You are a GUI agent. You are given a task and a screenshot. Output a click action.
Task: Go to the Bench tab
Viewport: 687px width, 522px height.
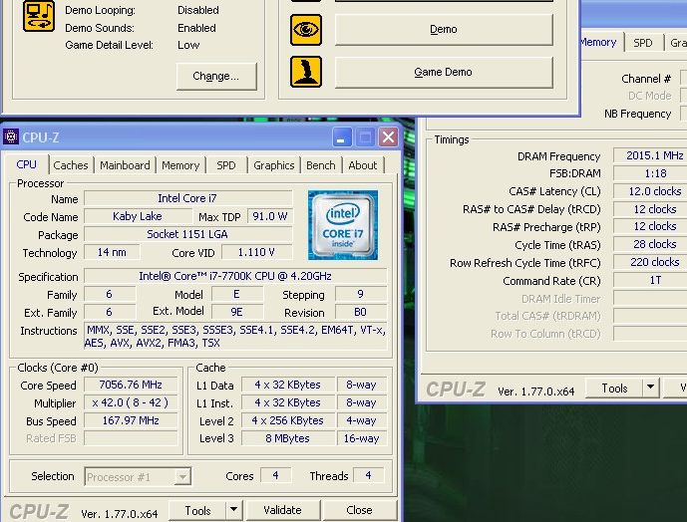[x=320, y=165]
